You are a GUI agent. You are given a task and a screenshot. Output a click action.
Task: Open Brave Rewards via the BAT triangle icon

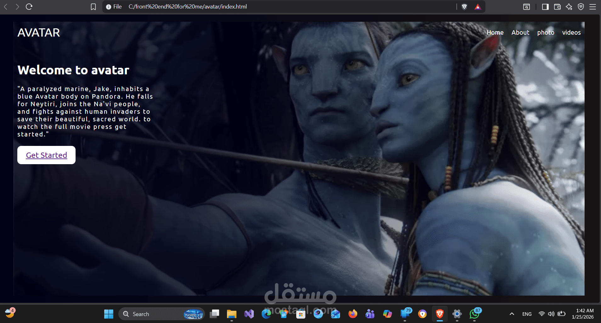478,7
